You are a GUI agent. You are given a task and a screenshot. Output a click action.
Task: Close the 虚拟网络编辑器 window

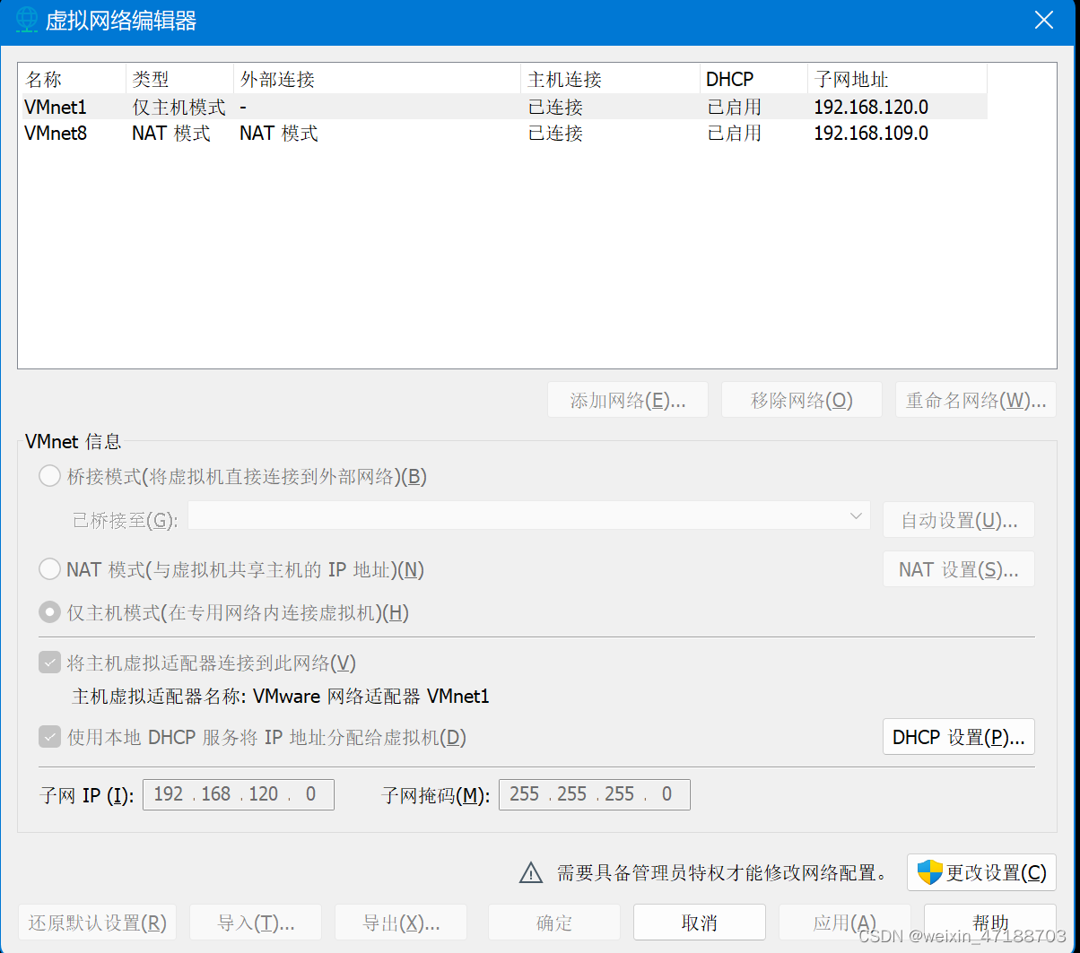[x=1043, y=21]
